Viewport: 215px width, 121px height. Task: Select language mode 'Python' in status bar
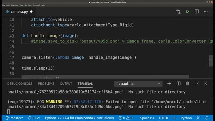tap(186, 118)
